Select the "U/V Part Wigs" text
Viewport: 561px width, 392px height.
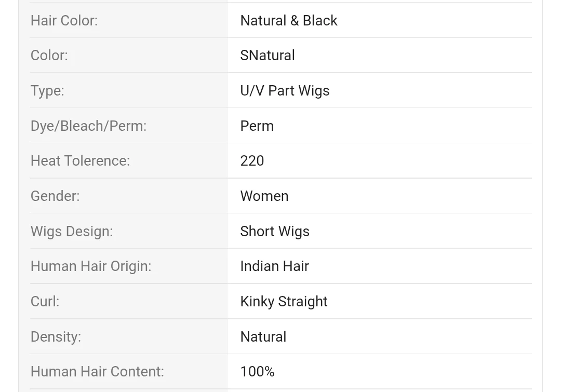pyautogui.click(x=285, y=91)
